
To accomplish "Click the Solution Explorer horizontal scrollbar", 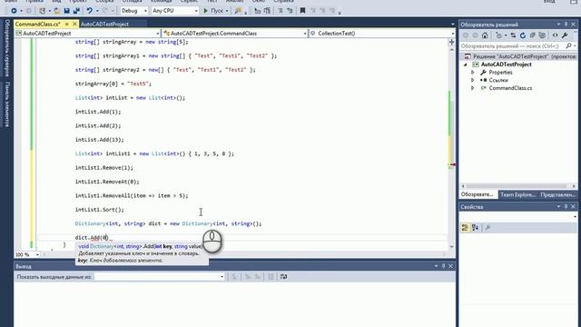I will point(518,186).
